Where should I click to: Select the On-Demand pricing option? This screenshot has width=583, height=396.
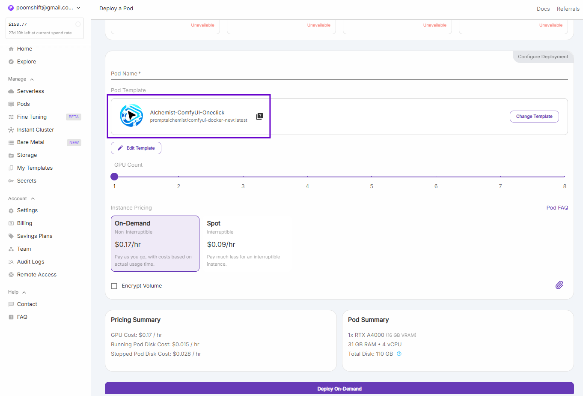pos(155,243)
